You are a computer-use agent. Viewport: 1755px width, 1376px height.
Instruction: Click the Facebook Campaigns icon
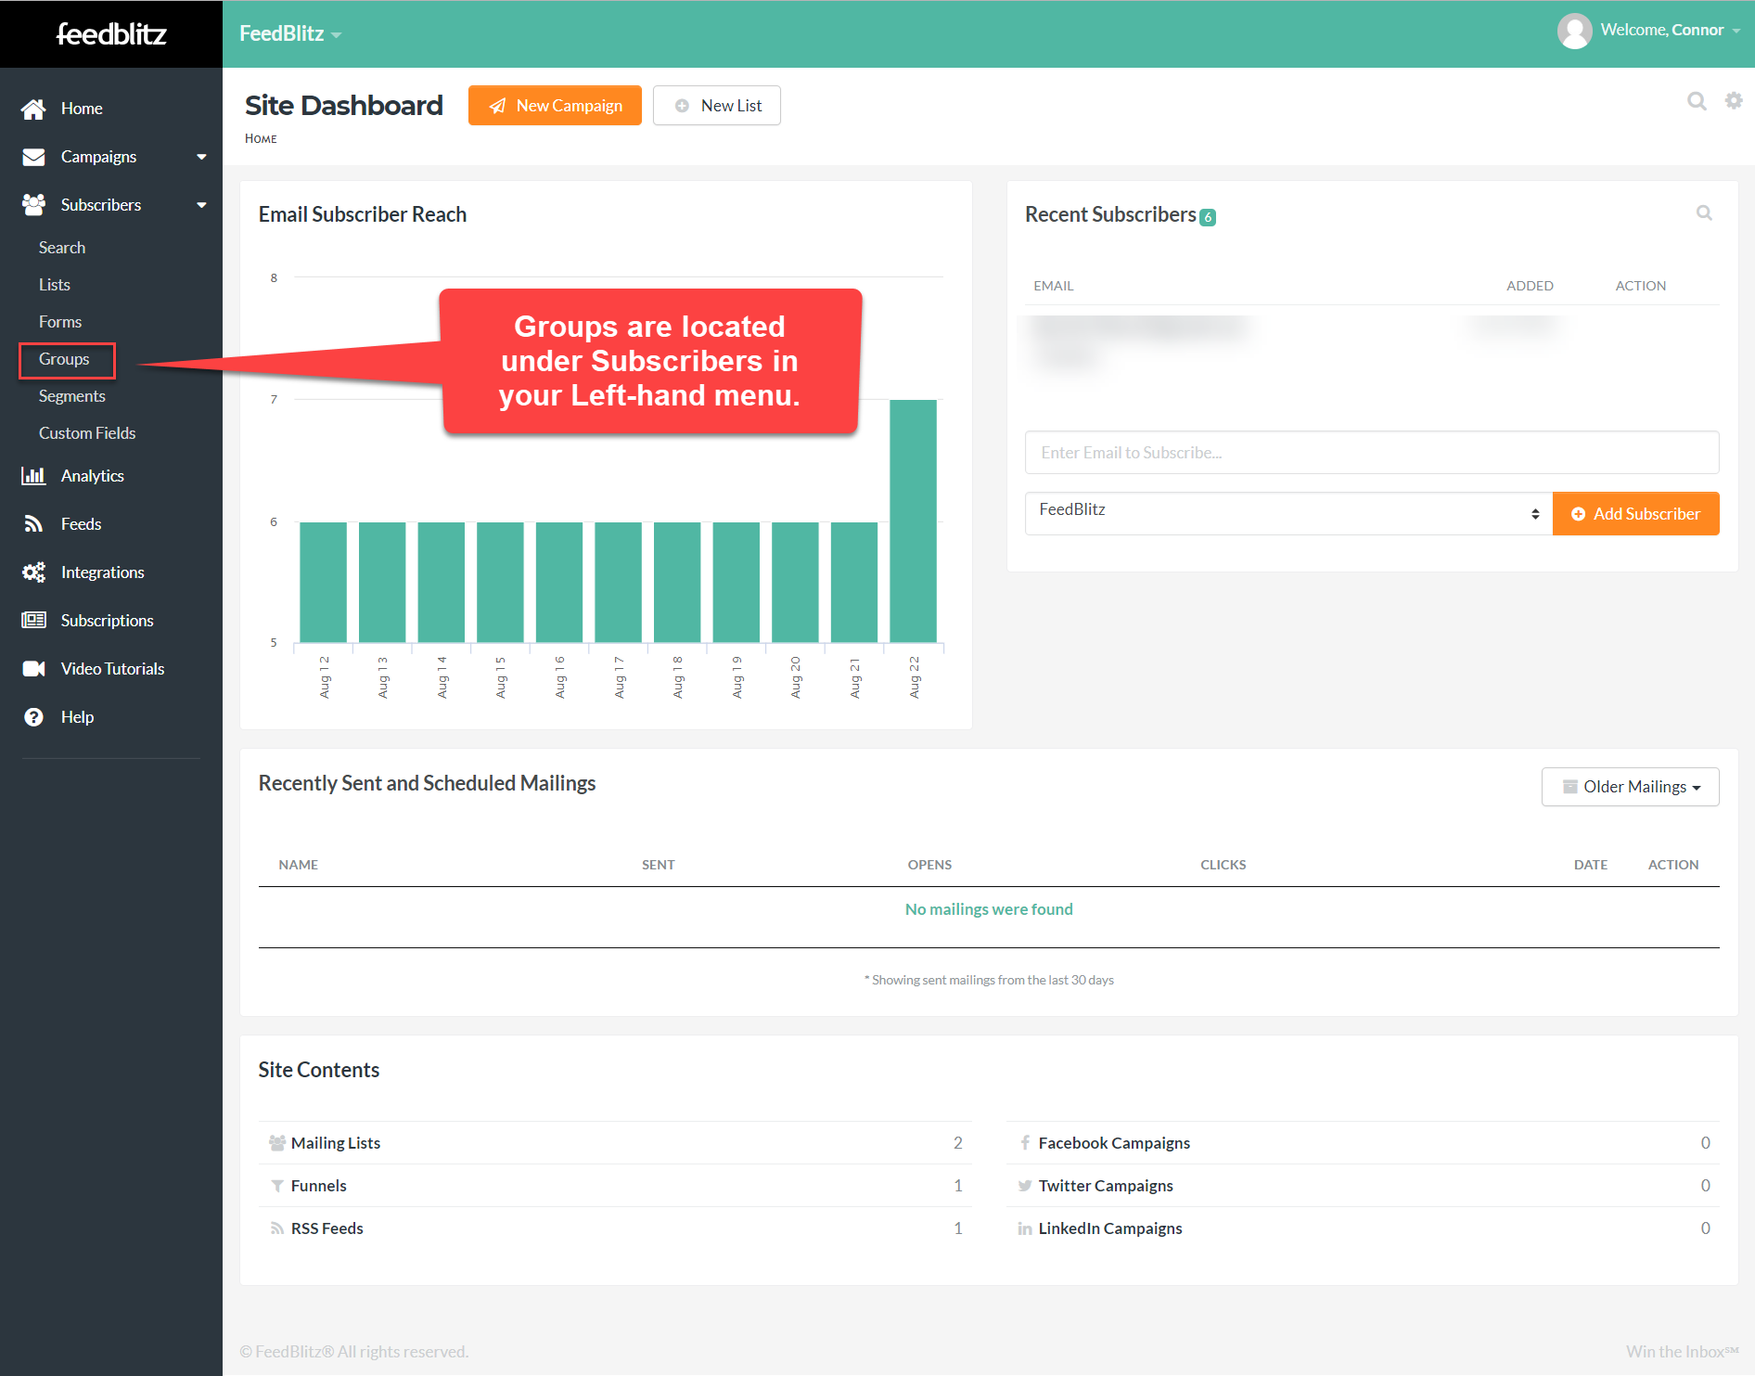pyautogui.click(x=1025, y=1143)
